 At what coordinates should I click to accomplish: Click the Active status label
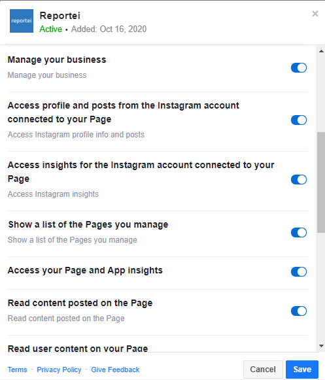[x=50, y=29]
